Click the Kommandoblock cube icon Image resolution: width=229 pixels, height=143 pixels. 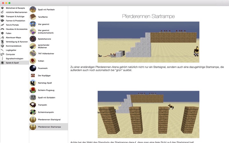2,46
